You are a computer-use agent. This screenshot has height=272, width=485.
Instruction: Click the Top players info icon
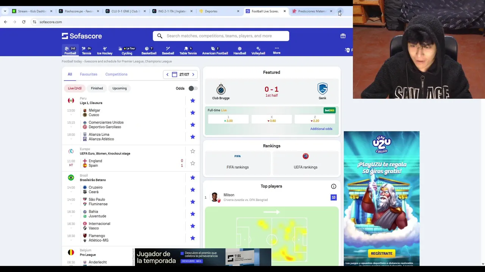(333, 186)
